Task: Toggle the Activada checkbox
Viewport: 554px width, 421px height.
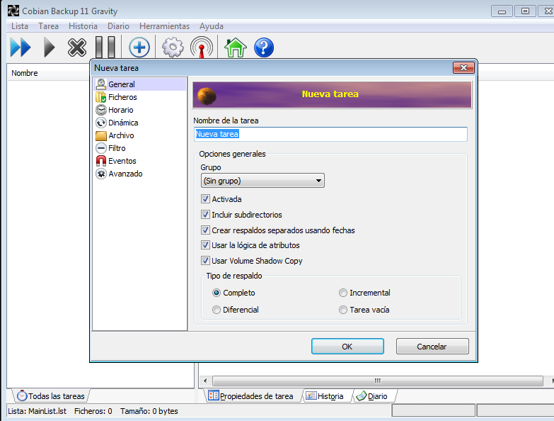Action: pos(205,199)
